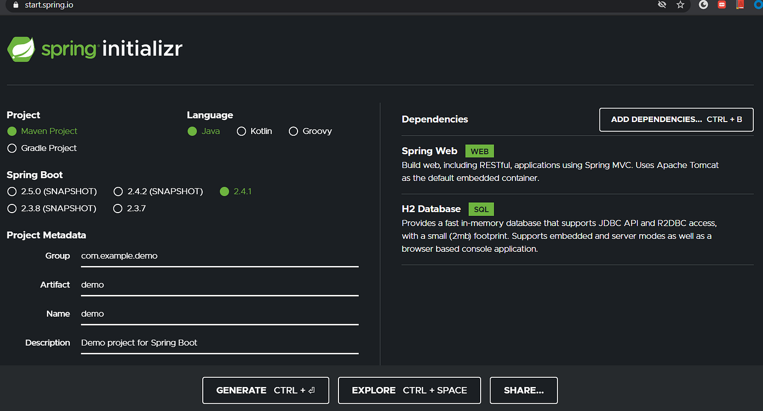Click the GENERATE button
This screenshot has height=411, width=763.
[x=265, y=390]
